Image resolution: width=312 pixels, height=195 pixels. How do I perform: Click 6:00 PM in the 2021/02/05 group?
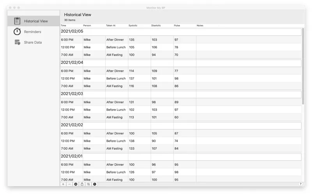pyautogui.click(x=67, y=40)
